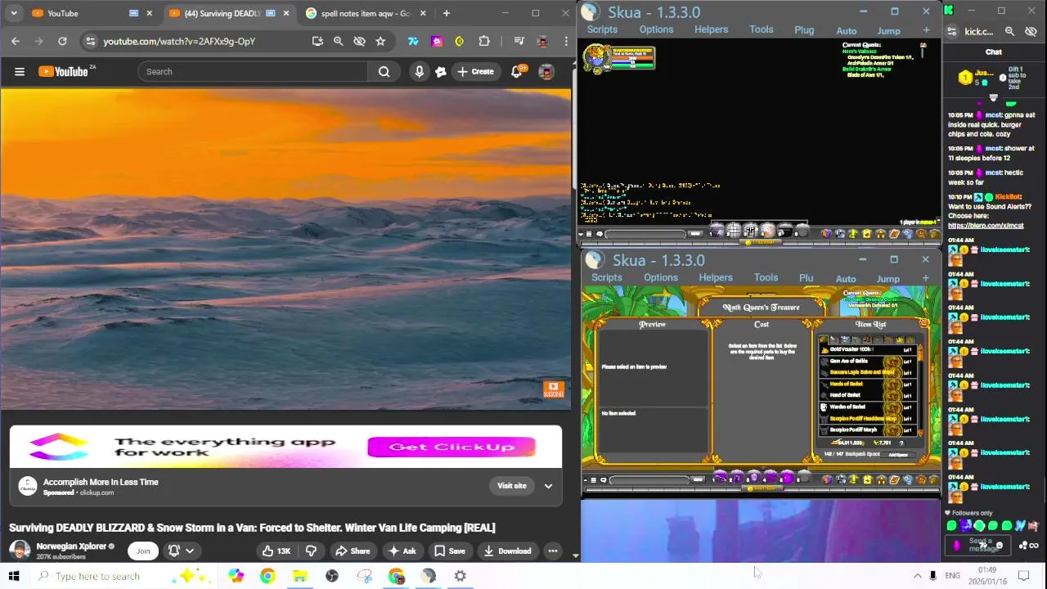
Task: Click the plus menu in top Skua window
Action: coord(926,30)
